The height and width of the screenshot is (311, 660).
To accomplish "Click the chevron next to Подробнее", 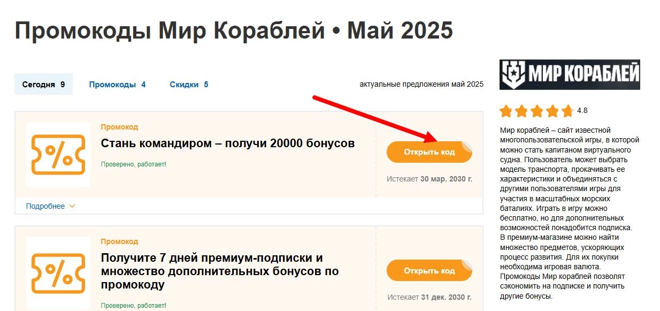I will (72, 206).
